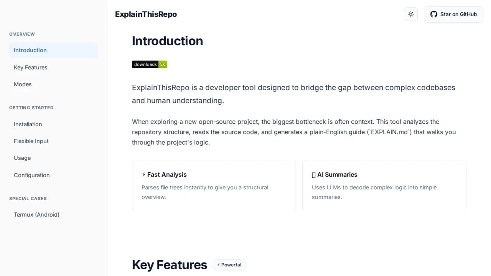Select Introduction in the sidebar
491x276 pixels.
pyautogui.click(x=30, y=50)
